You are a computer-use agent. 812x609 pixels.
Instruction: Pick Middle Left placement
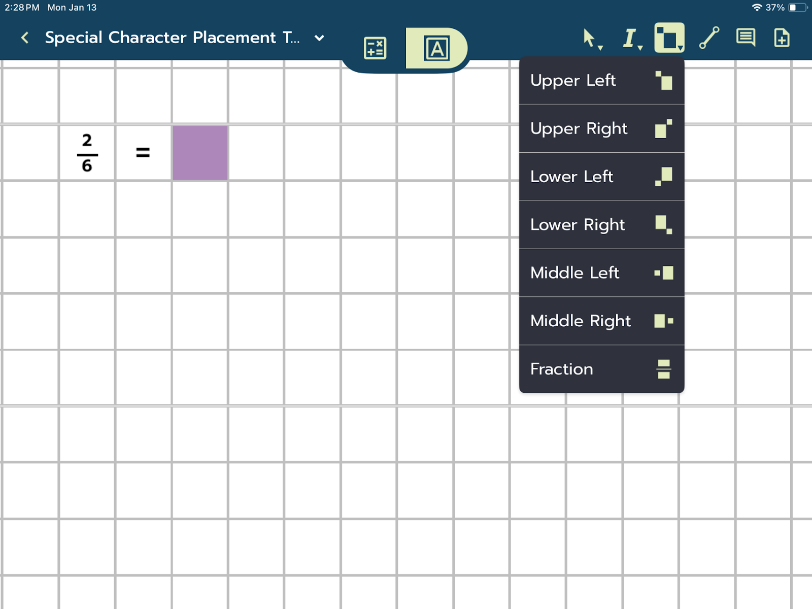click(601, 273)
